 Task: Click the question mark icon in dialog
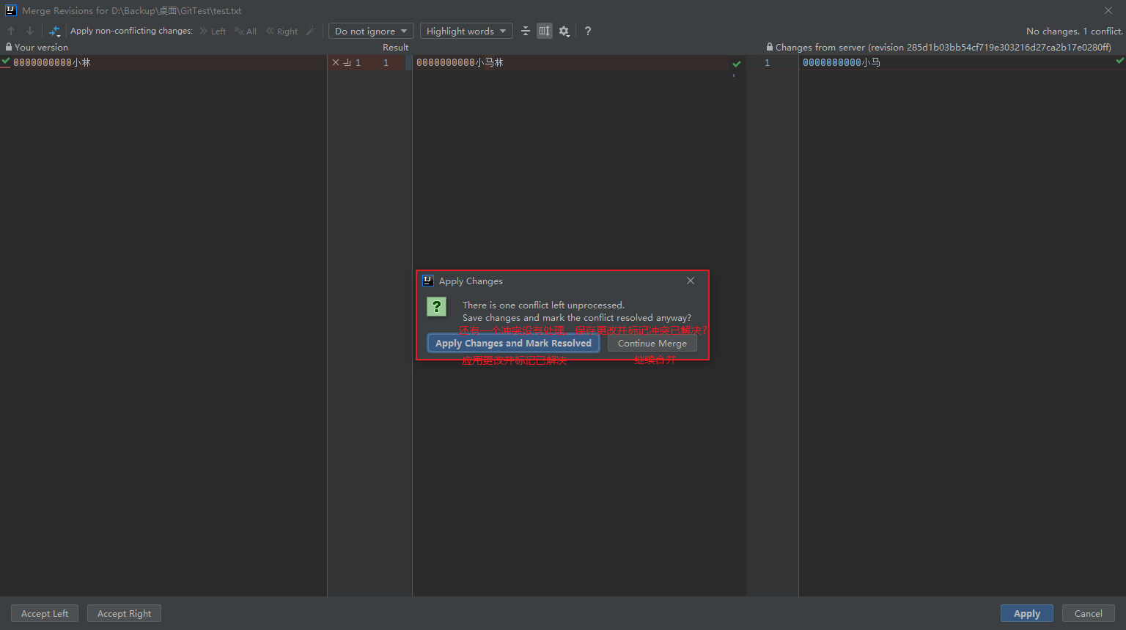437,306
